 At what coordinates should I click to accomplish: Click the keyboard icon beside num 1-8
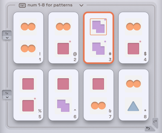tap(22, 5)
